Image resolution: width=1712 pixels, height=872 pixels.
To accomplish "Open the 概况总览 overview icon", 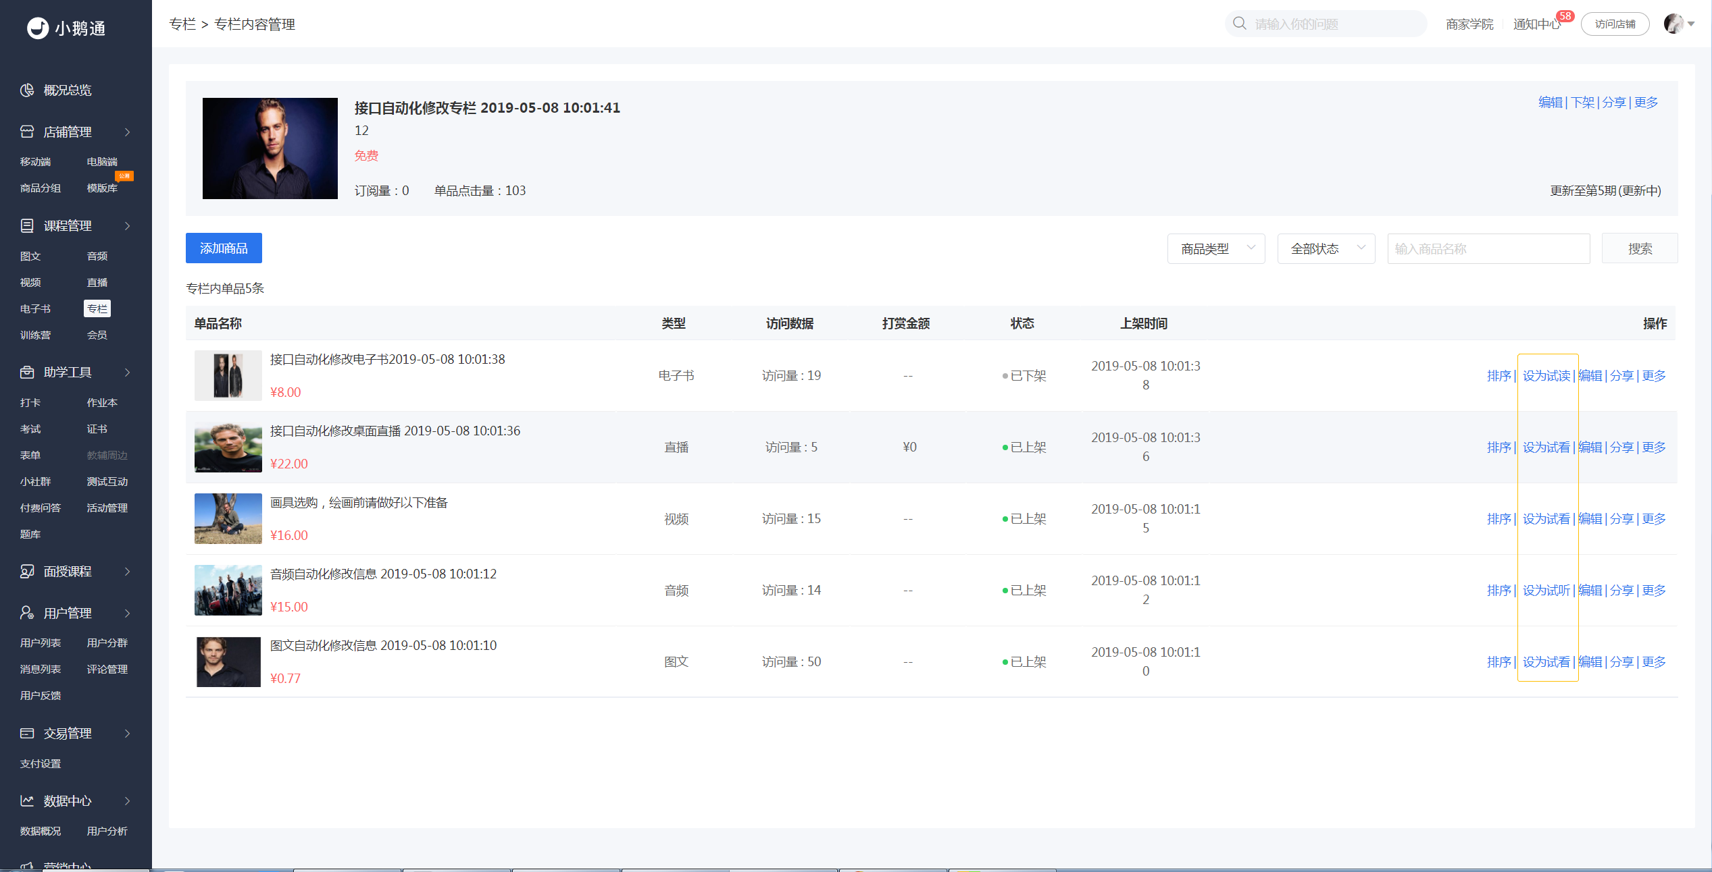I will pos(27,90).
